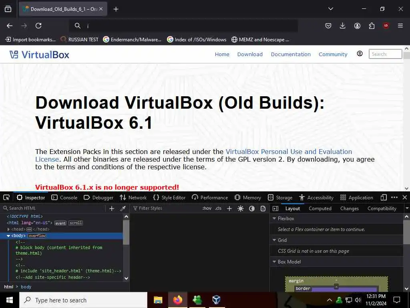Toggle Responsive Design Mode icon

click(x=384, y=197)
